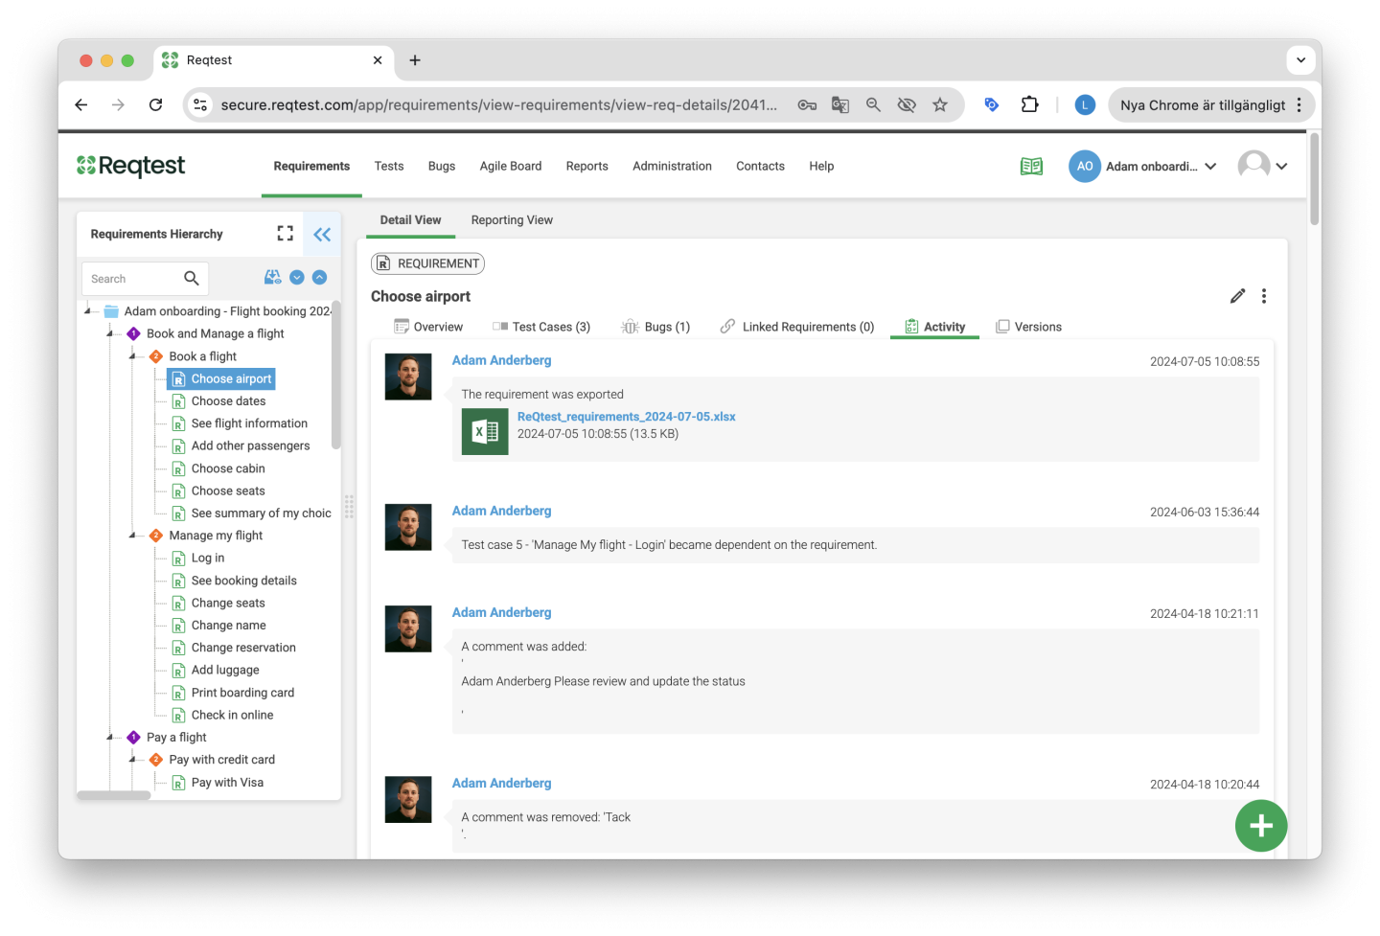This screenshot has height=936, width=1380.
Task: Collapse Book and Manage a flight node
Action: [x=109, y=333]
